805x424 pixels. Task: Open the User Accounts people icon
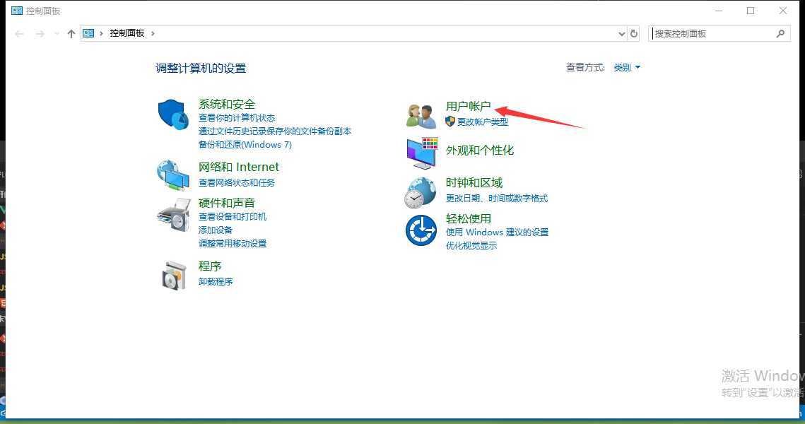421,116
